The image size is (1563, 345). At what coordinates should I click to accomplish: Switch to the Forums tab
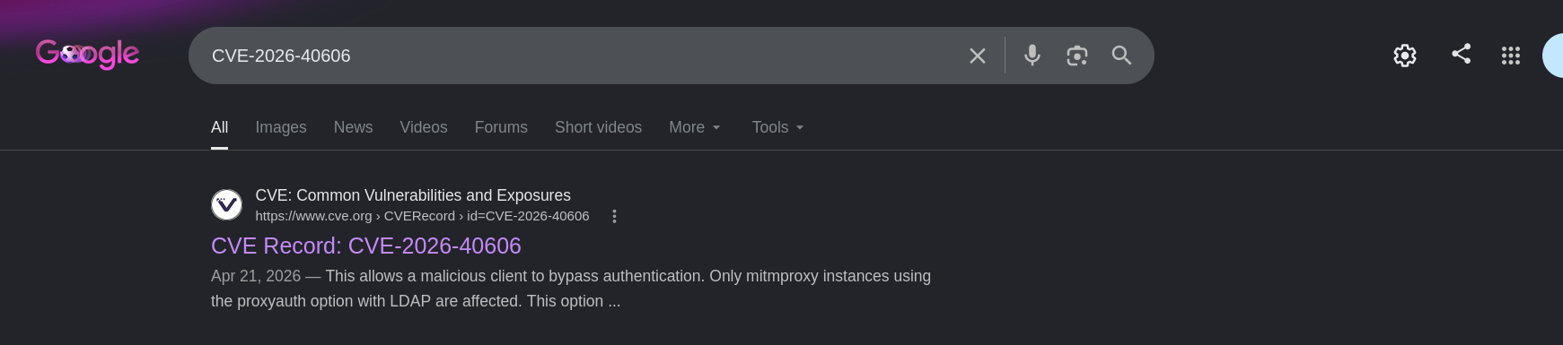click(x=501, y=127)
